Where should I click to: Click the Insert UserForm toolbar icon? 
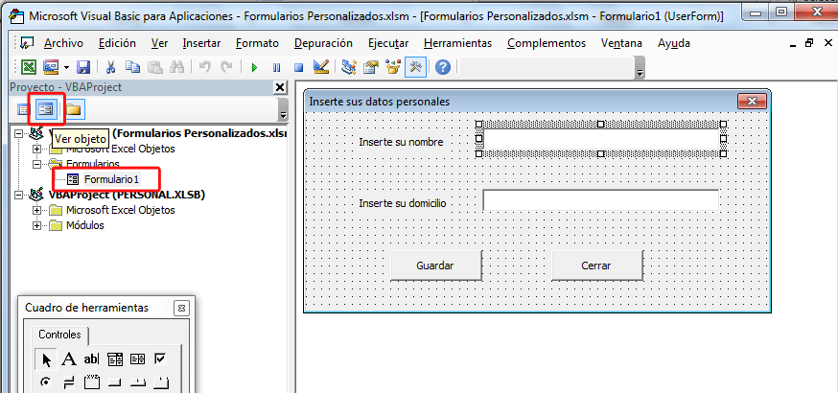pyautogui.click(x=50, y=67)
